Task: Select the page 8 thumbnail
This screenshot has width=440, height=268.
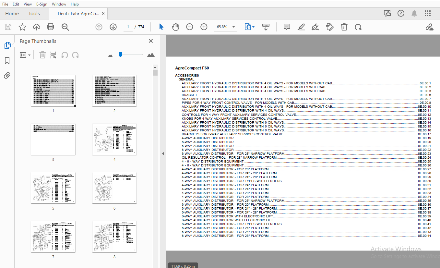Action: 114,237
